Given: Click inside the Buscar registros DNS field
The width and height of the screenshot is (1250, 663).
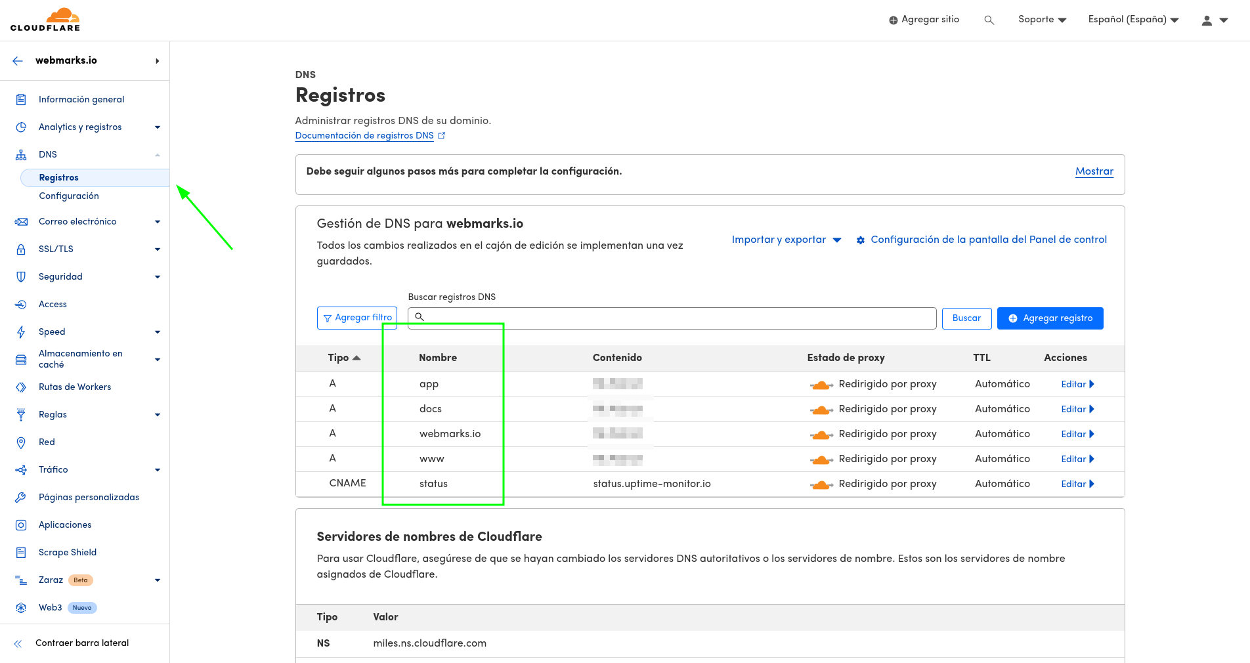Looking at the screenshot, I should tap(671, 318).
